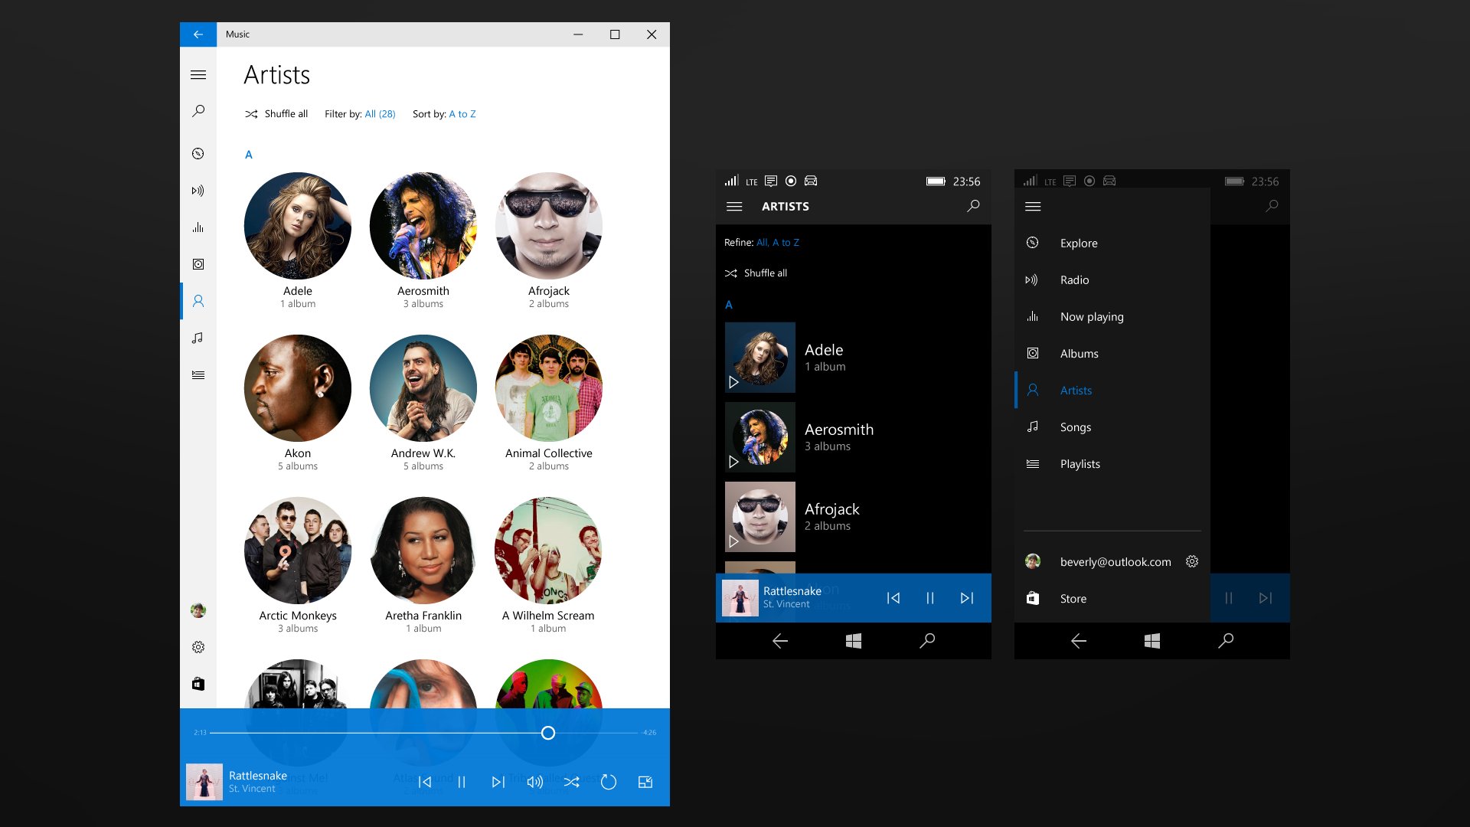
Task: Select Songs in the phone navigation menu
Action: (1076, 427)
